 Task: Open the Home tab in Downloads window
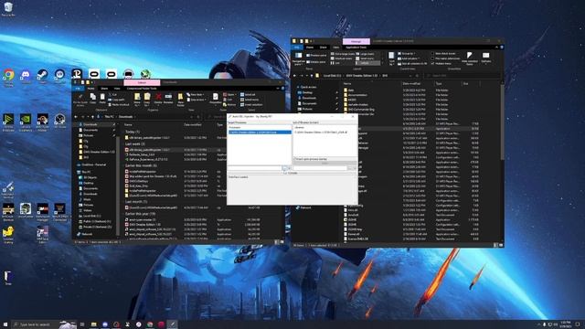pos(91,89)
